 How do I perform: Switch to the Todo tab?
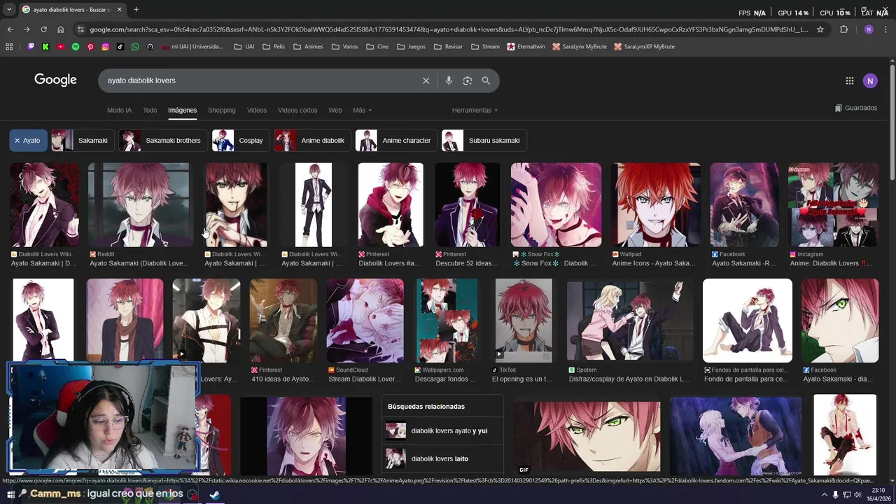pos(150,110)
